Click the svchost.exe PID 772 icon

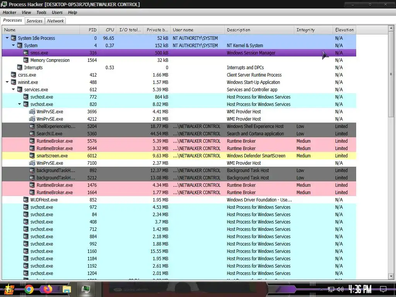click(x=26, y=97)
